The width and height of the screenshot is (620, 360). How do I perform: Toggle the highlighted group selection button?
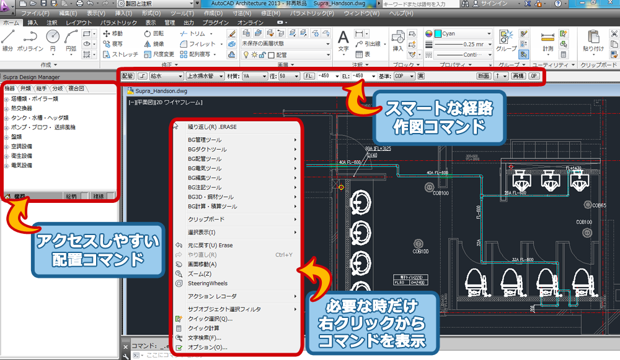pyautogui.click(x=523, y=54)
